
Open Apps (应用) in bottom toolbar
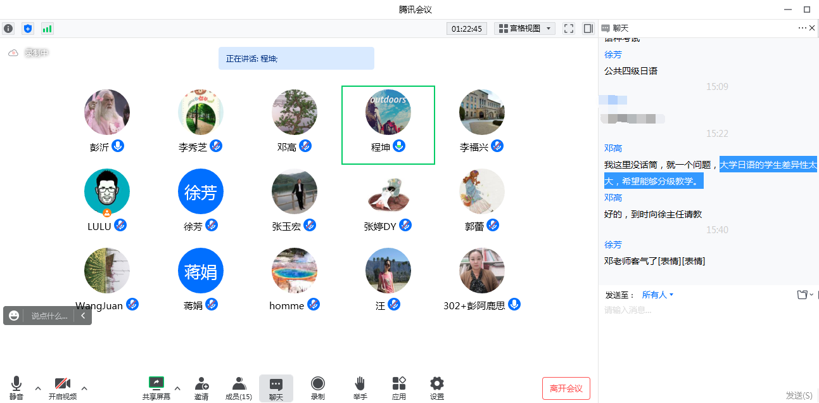(398, 388)
